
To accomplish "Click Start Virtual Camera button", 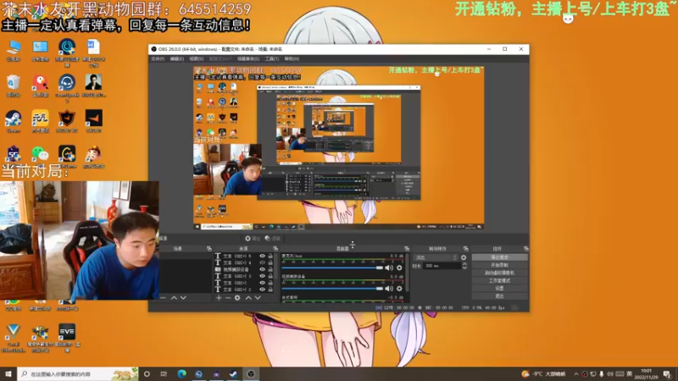I will tap(499, 273).
